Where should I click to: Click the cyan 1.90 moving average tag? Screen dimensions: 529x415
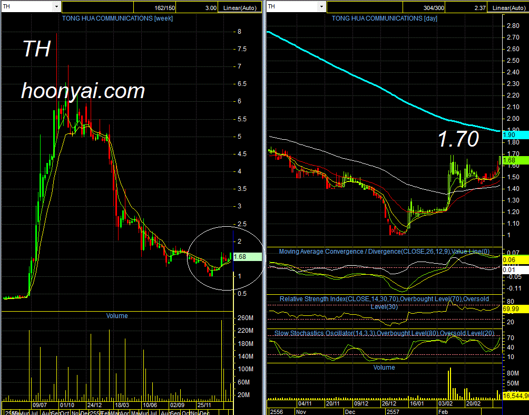[515, 135]
